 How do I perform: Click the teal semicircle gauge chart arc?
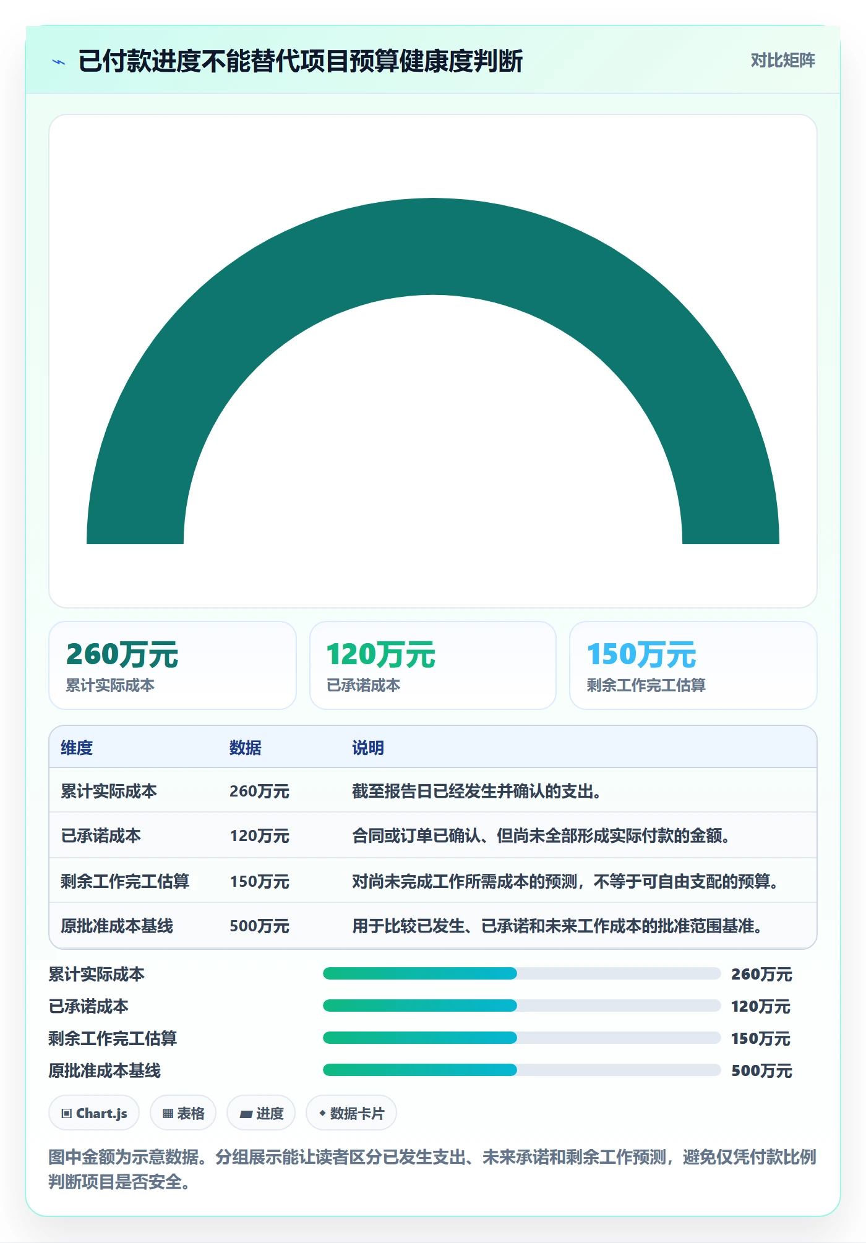pos(433,247)
